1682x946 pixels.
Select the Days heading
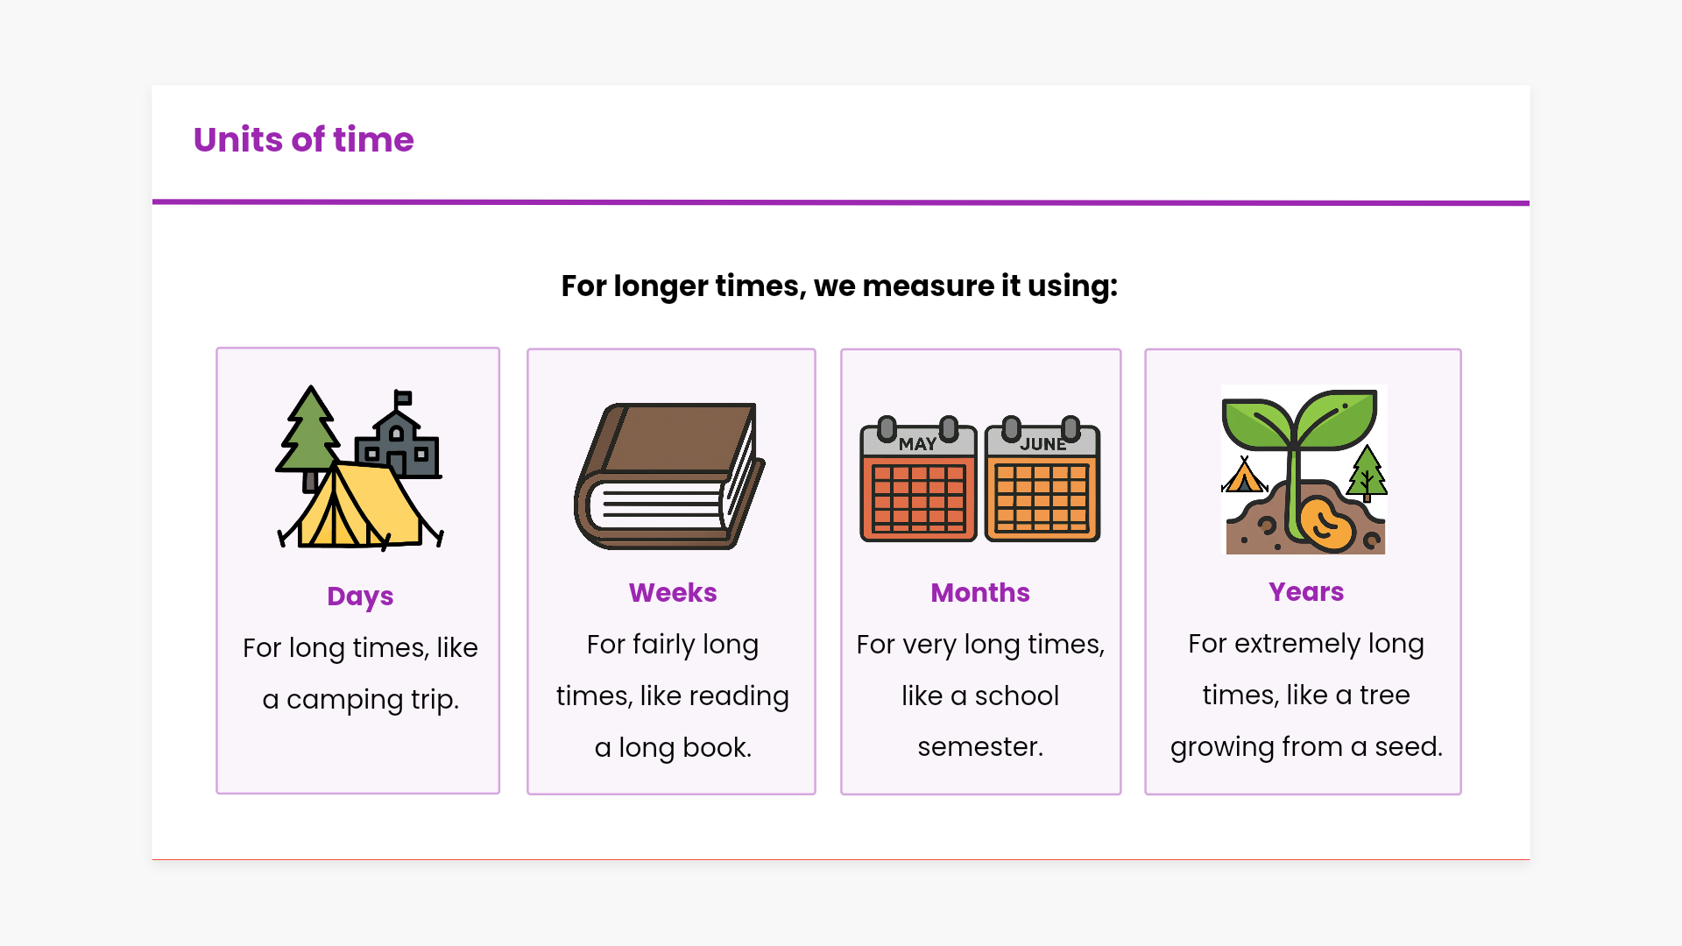pos(360,597)
